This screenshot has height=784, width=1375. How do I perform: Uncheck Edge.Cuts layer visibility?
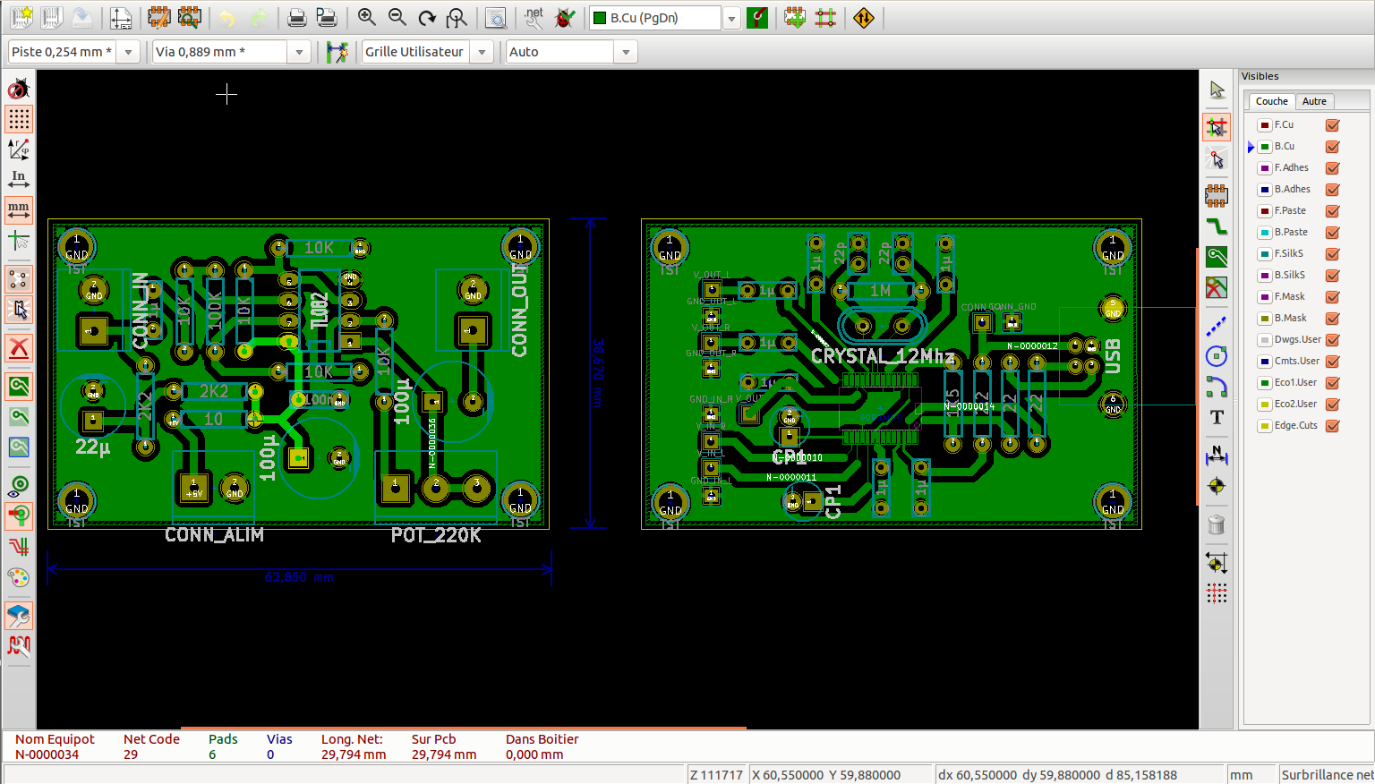(1332, 426)
